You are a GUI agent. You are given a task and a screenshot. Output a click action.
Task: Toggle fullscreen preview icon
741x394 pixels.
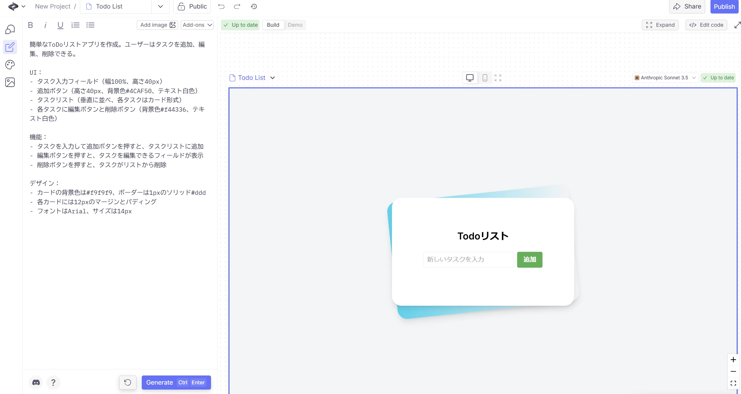[498, 78]
